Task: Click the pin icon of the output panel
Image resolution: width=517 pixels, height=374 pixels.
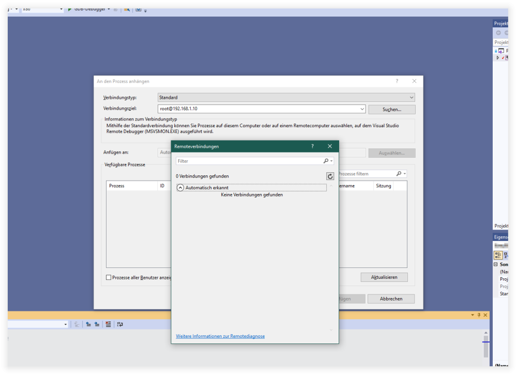Action: tap(479, 315)
